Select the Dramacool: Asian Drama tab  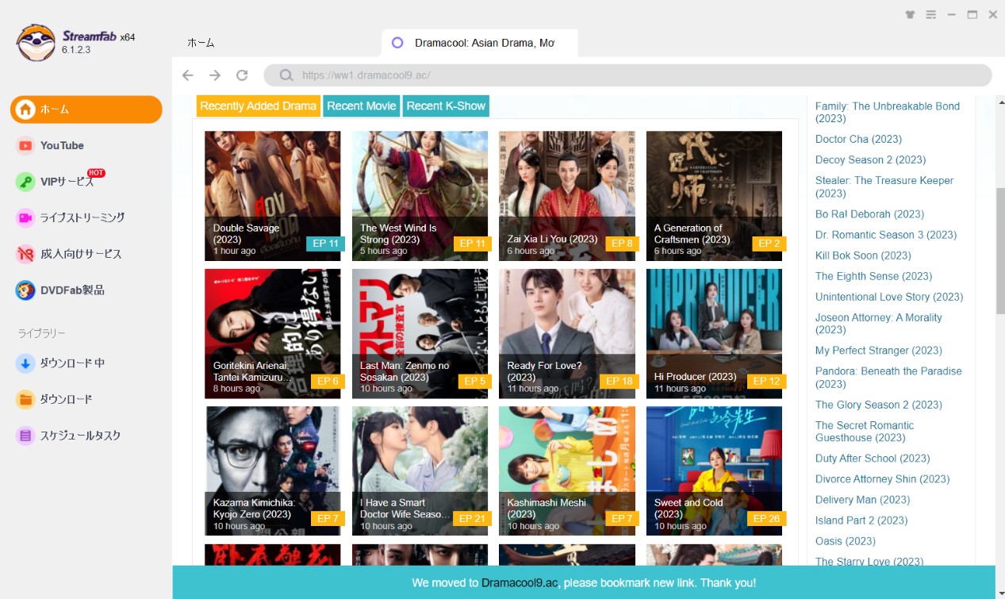(x=480, y=43)
